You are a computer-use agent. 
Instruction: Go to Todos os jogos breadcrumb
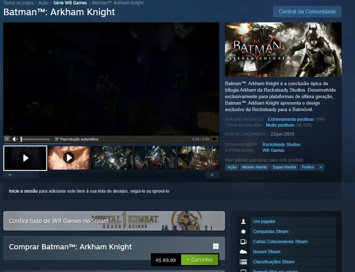pos(18,3)
